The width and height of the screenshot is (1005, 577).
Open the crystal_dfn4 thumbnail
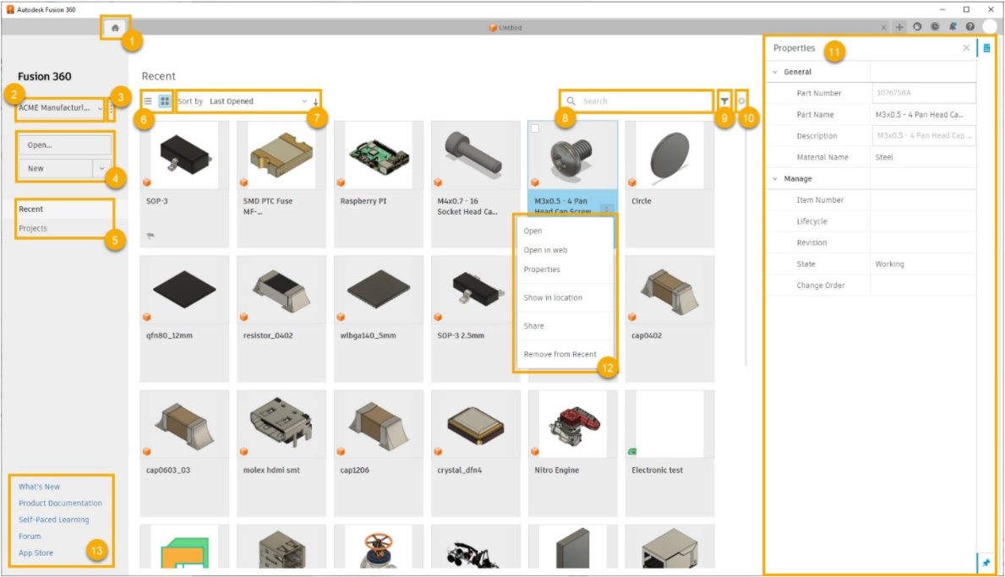(476, 424)
